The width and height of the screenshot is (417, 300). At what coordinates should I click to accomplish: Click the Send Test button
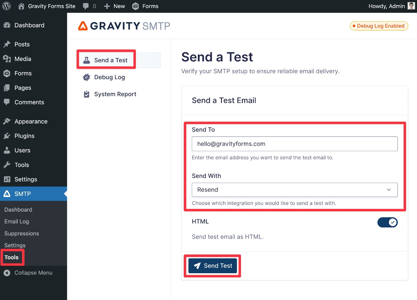coord(213,266)
